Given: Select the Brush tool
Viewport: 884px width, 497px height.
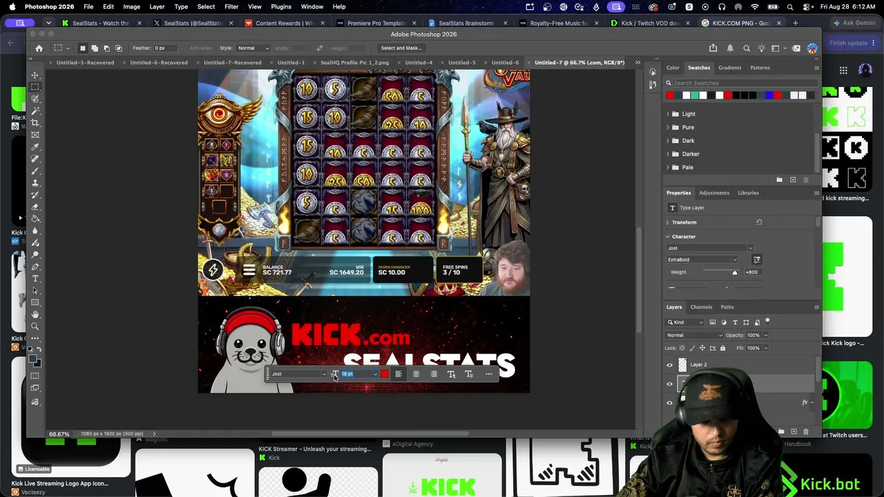Looking at the screenshot, I should (35, 170).
